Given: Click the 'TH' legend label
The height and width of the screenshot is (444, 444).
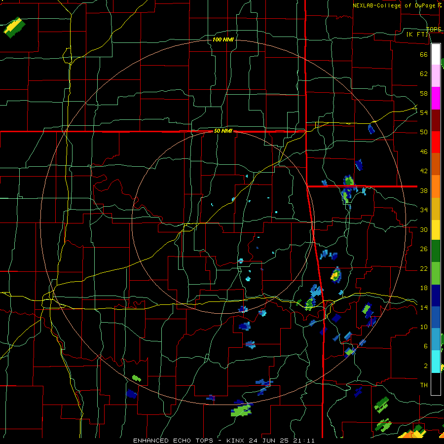Looking at the screenshot, I should [x=424, y=385].
